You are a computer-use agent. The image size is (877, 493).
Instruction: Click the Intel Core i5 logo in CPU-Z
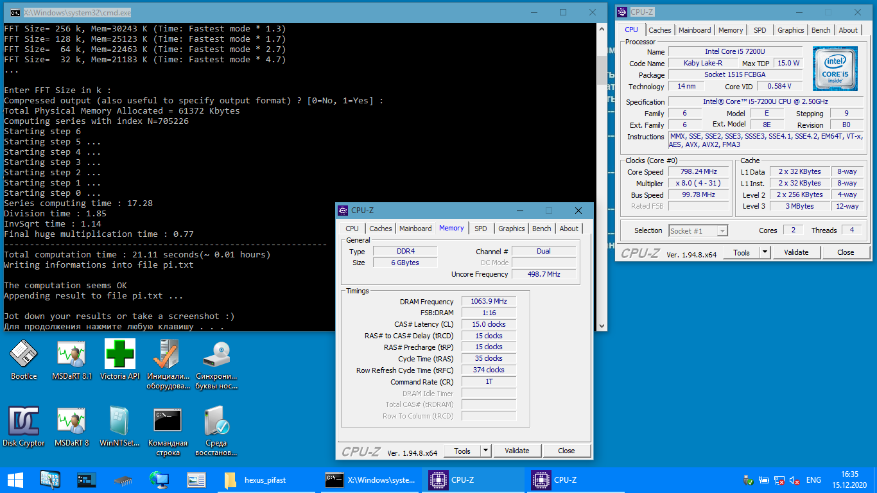[835, 69]
